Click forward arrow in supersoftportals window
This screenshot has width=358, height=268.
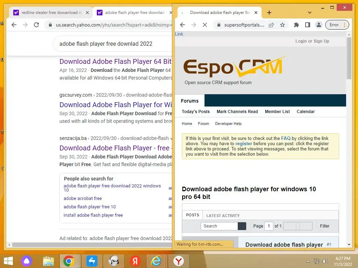(x=194, y=25)
